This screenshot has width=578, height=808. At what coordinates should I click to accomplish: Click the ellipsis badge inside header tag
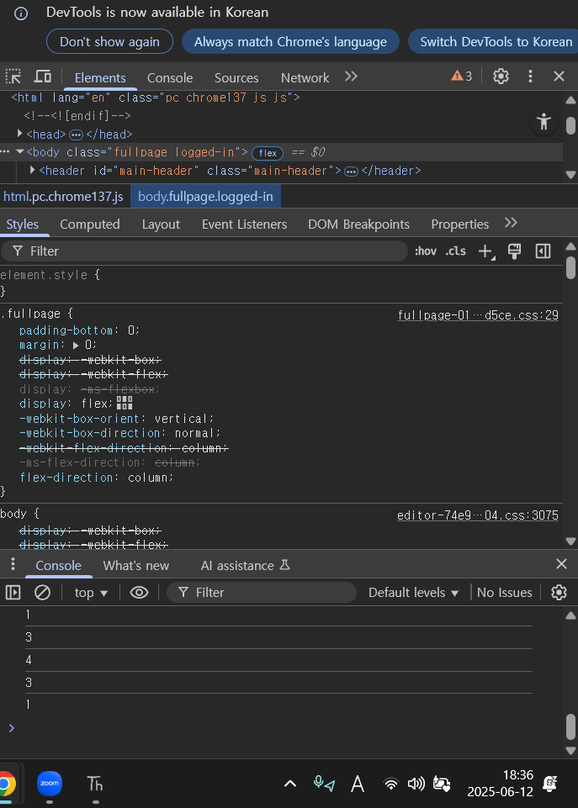351,172
